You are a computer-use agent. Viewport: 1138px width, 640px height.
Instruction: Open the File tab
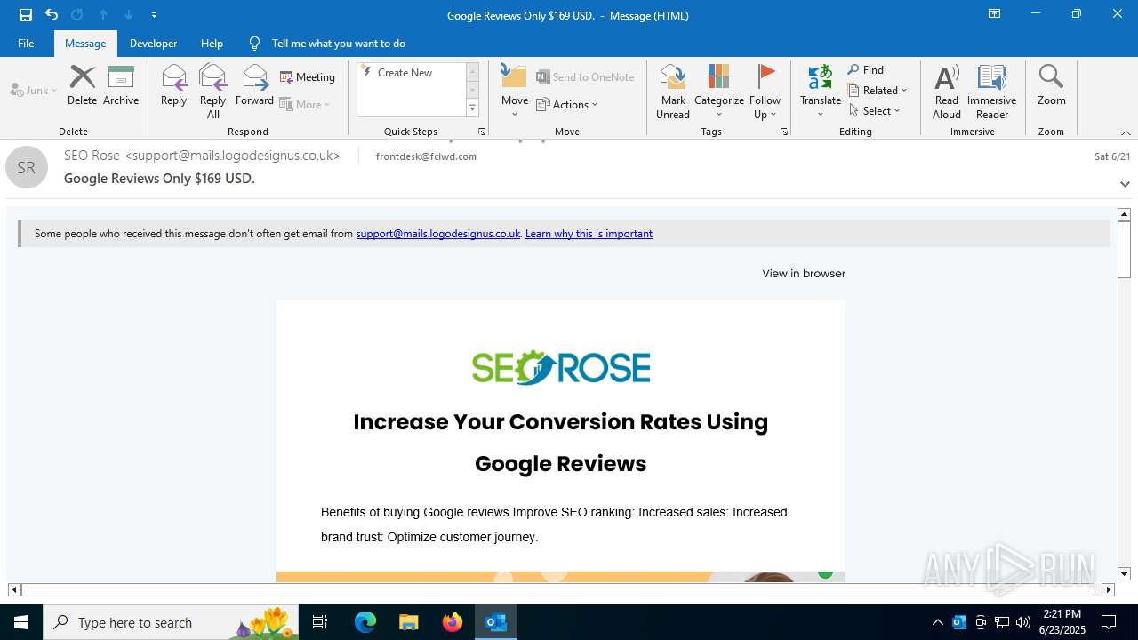tap(26, 43)
